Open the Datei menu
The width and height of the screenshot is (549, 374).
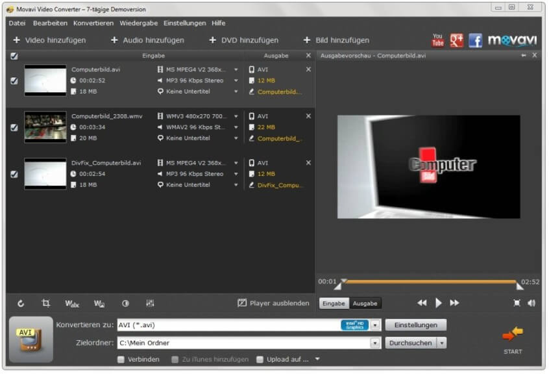click(17, 23)
